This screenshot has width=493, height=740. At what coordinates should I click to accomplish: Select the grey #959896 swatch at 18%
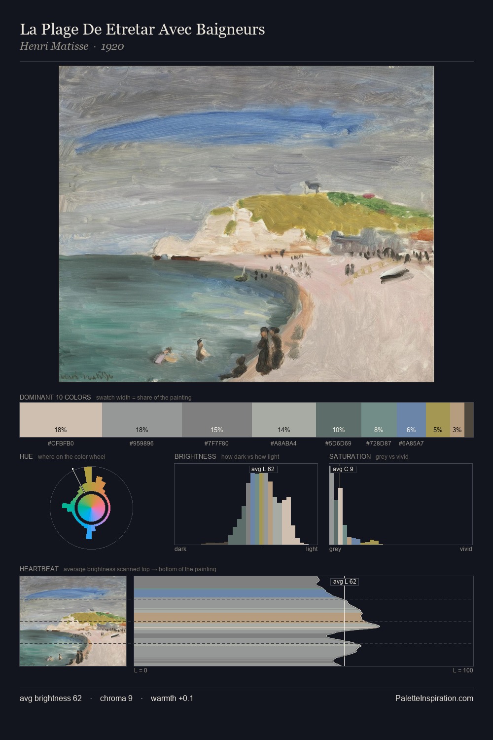click(142, 420)
